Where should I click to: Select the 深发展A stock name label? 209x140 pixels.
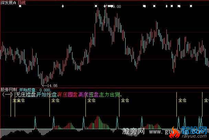[8, 2]
